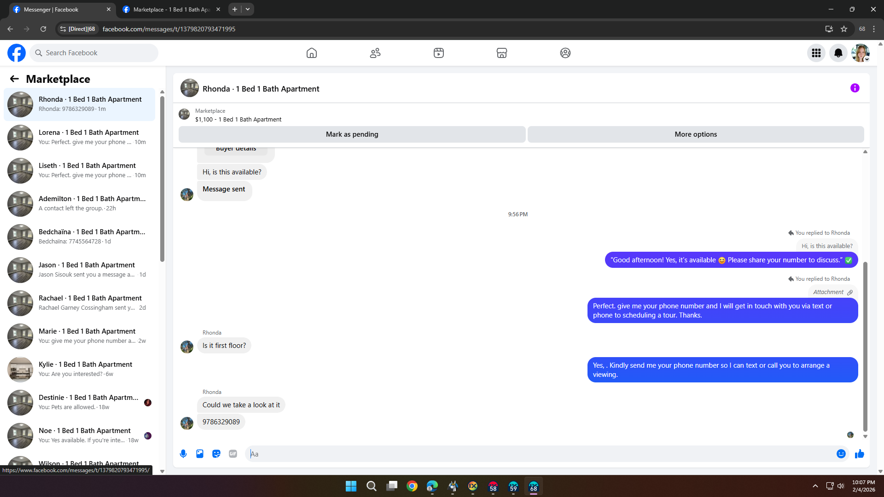
Task: Go back from Marketplace arrow
Action: (x=14, y=79)
